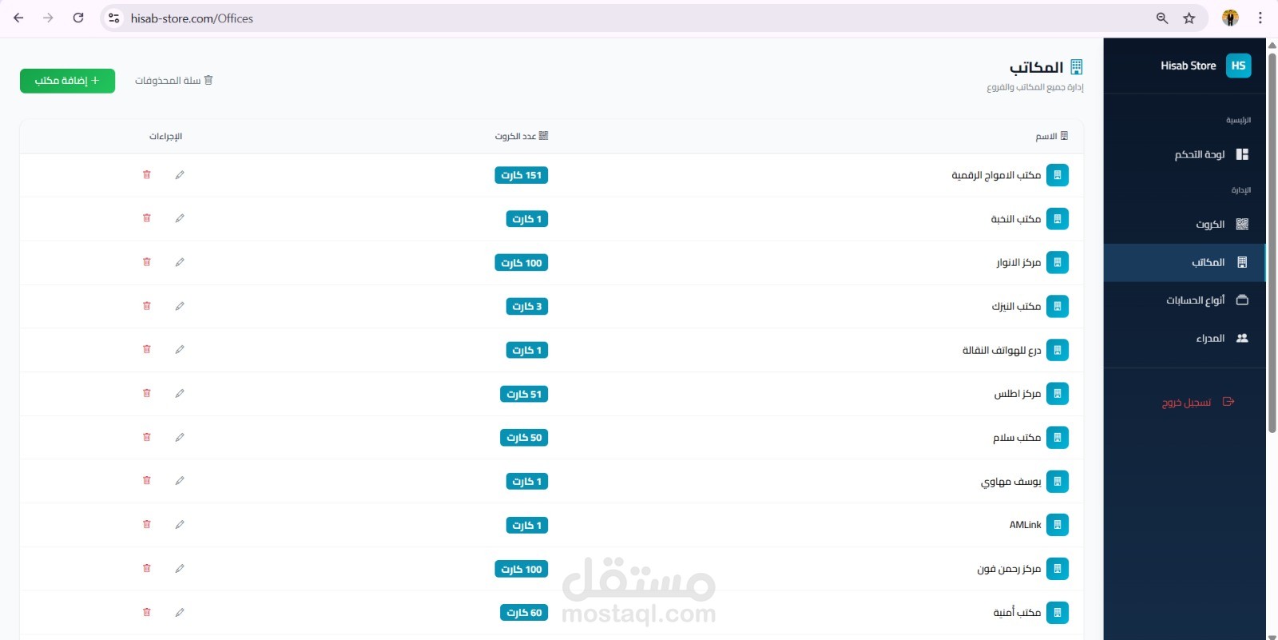This screenshot has height=640, width=1278.
Task: Delete the مكتب الامواج الرقمية office
Action: (x=147, y=175)
